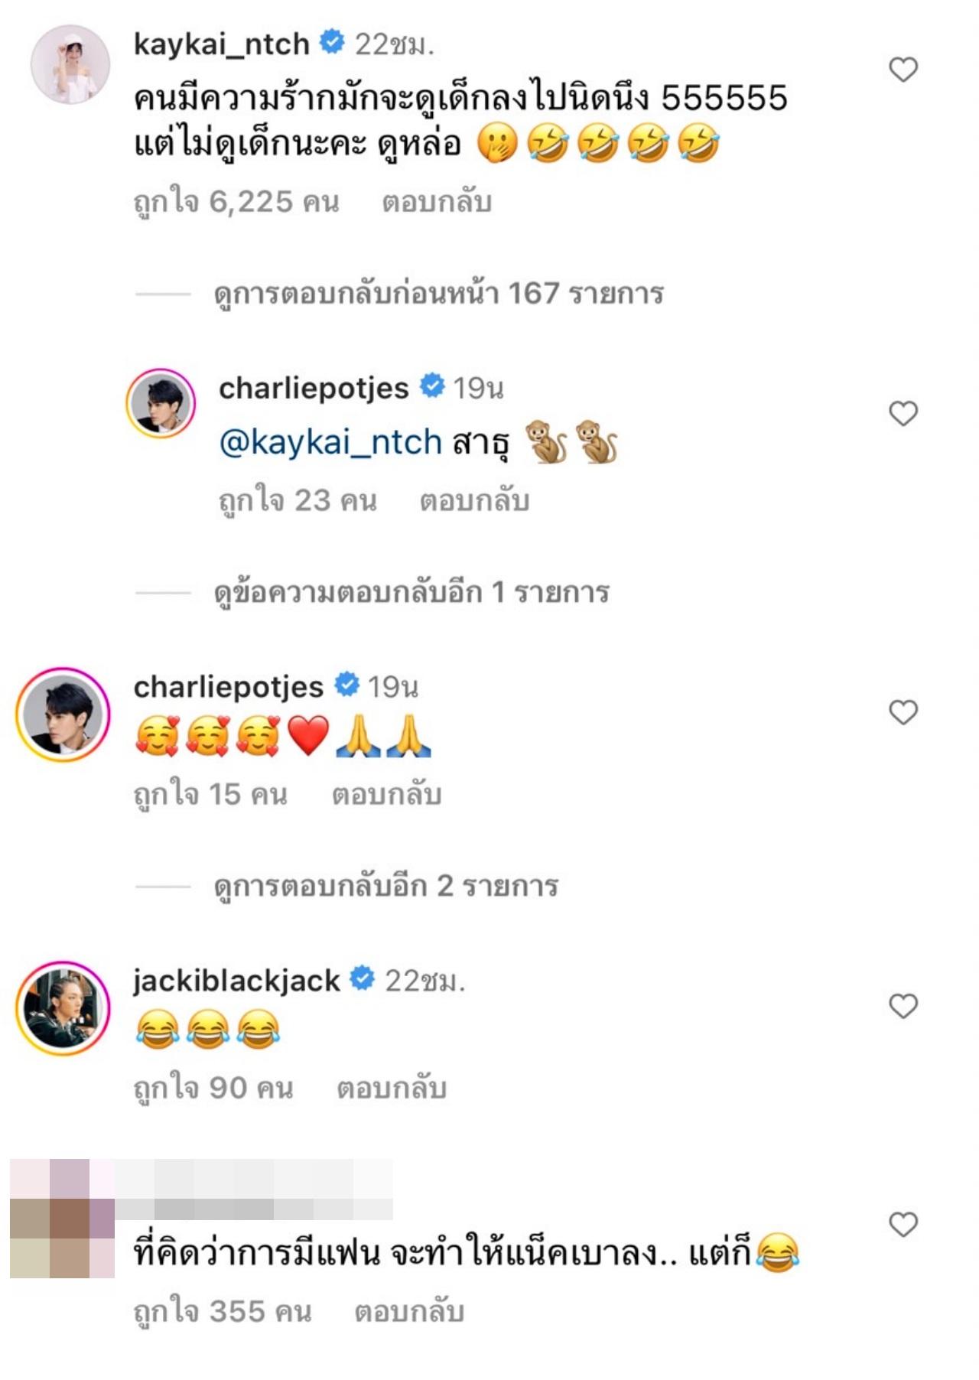Open jackiblackjack's profile avatar
The image size is (979, 1380).
[x=63, y=1008]
